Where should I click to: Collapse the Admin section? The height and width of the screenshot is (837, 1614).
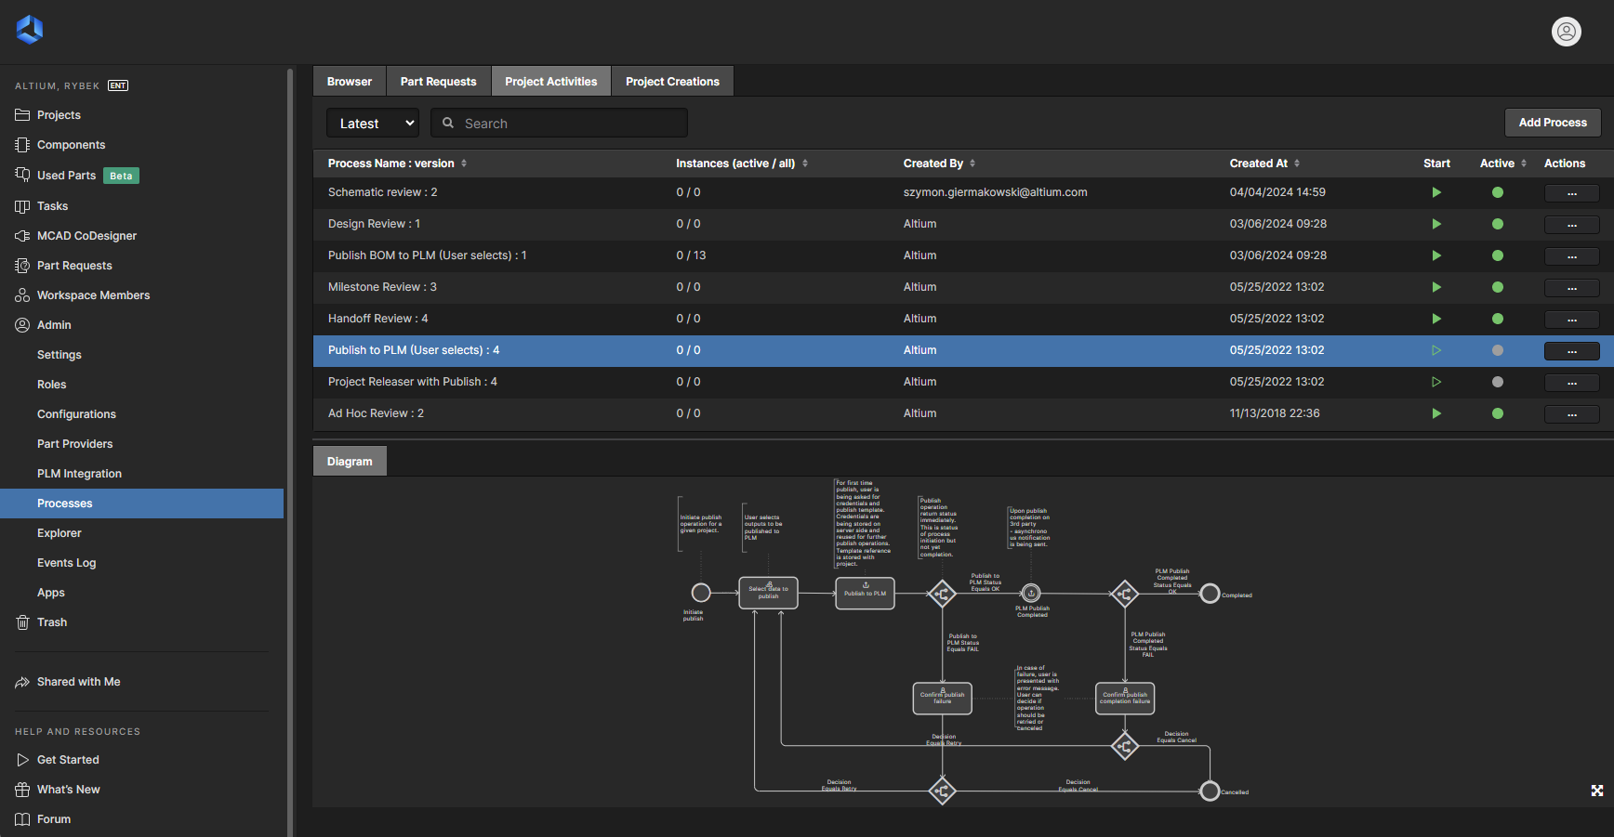click(54, 325)
